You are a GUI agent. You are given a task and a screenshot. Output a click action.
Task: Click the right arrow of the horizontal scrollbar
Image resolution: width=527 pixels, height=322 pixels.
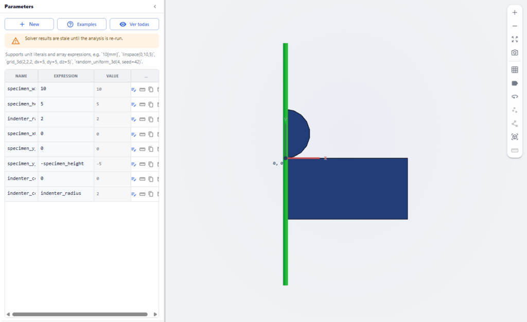155,314
